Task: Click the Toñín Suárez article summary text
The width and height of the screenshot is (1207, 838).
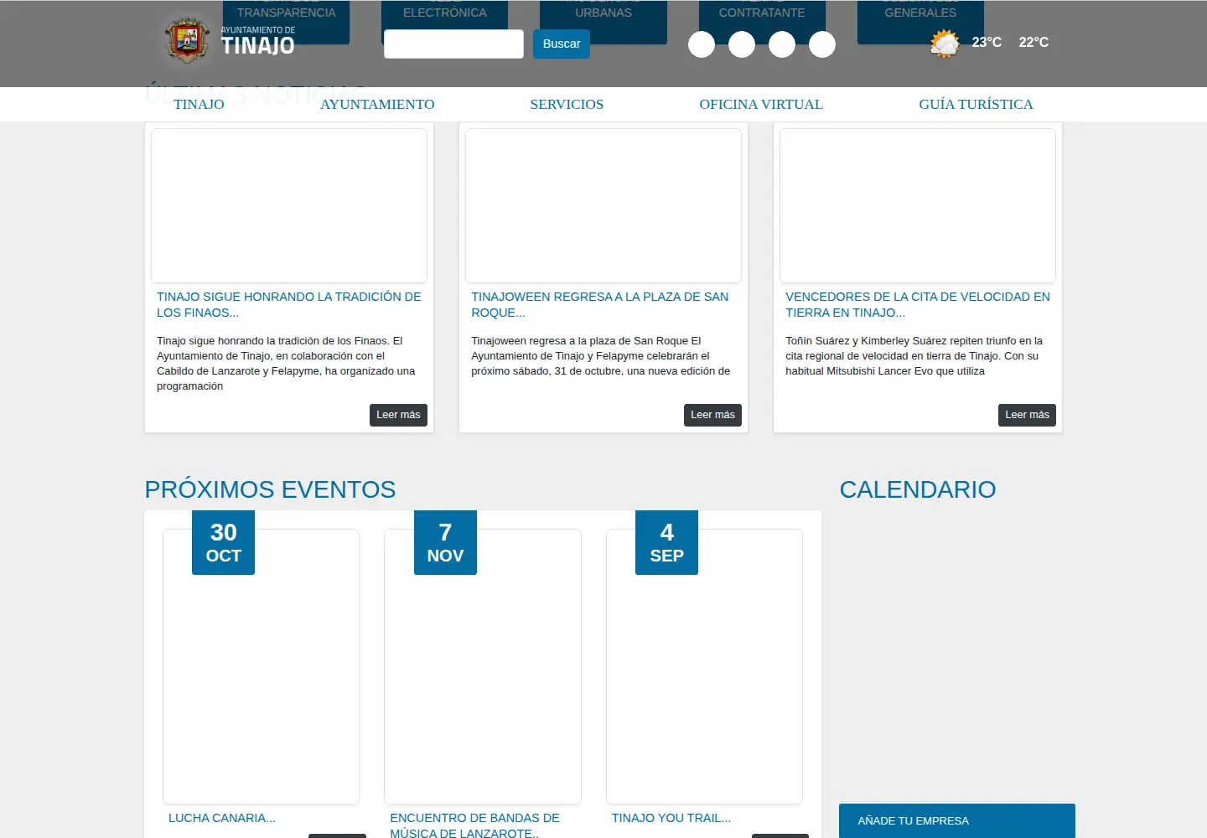Action: click(914, 356)
